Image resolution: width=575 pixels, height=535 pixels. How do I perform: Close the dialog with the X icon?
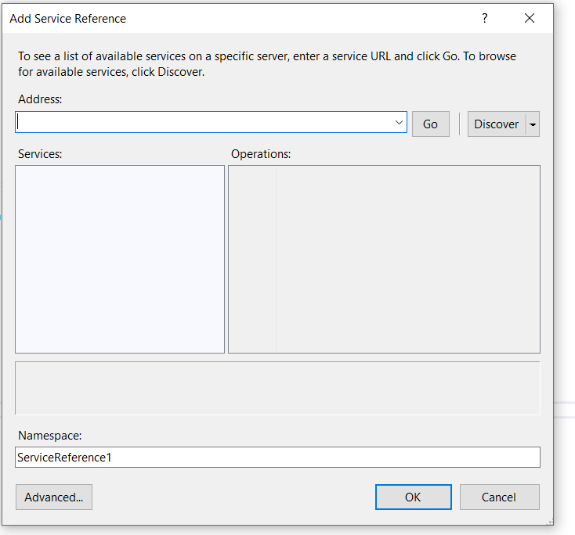tap(529, 18)
